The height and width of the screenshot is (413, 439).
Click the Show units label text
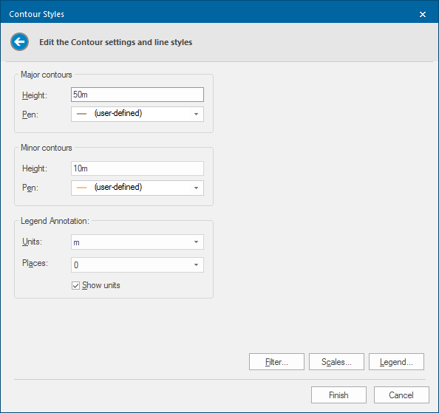[x=101, y=285]
